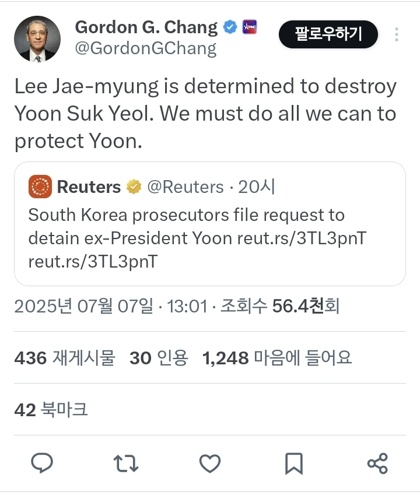Bookmark this tweet
This screenshot has height=499, width=420.
293,463
